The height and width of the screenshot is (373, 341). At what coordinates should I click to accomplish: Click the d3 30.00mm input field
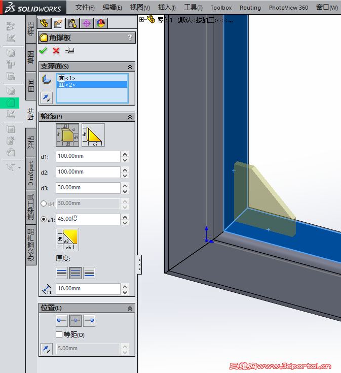coord(88,188)
